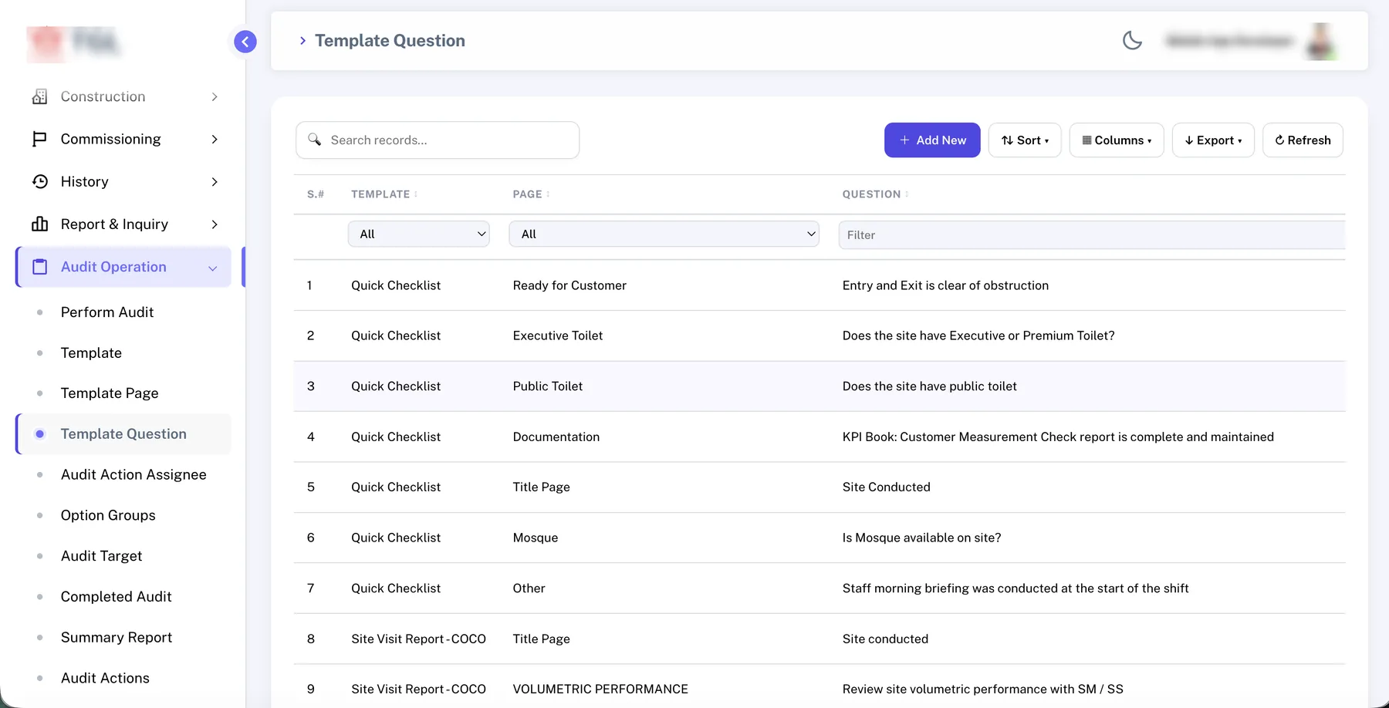Click 'Is Mosque available on site?'

point(921,538)
